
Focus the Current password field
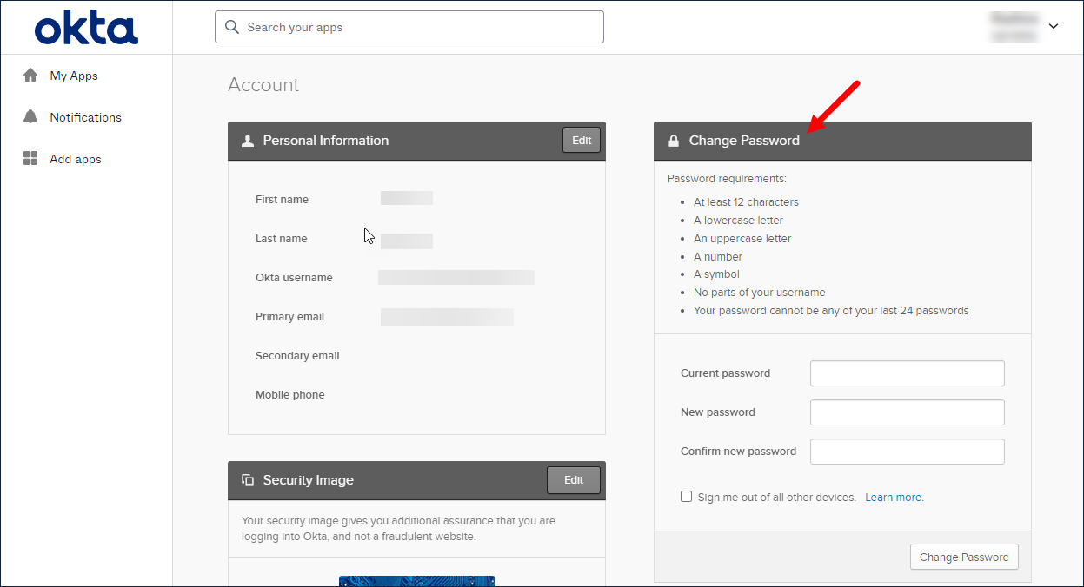click(x=908, y=373)
